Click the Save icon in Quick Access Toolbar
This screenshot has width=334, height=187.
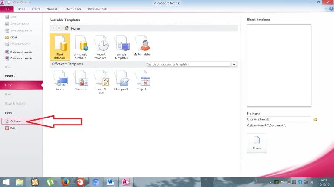[x=9, y=3]
